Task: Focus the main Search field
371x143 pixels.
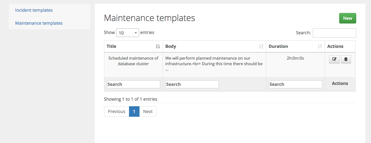Action: (x=334, y=33)
